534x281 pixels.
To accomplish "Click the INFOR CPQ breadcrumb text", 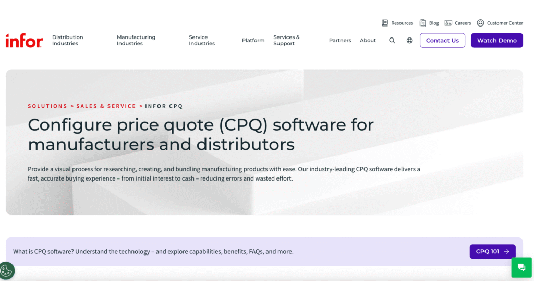I will [x=164, y=106].
